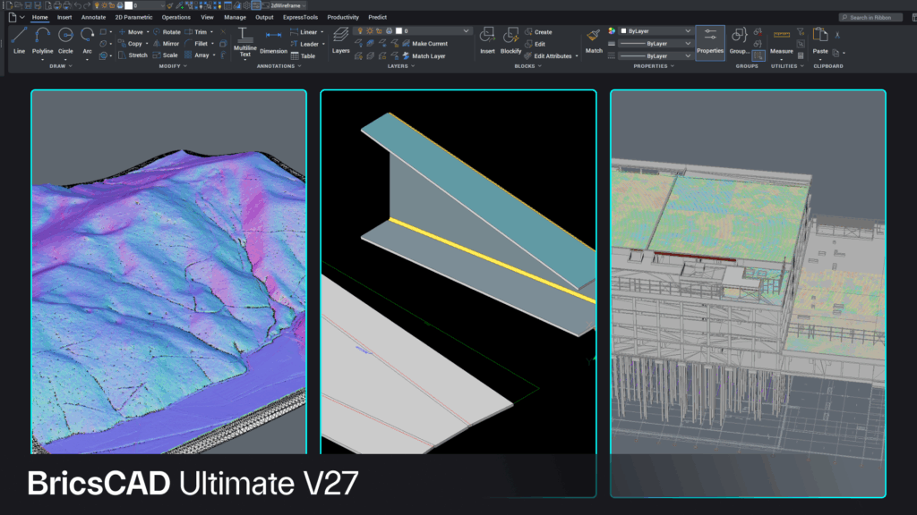The width and height of the screenshot is (917, 515).
Task: Expand the BLOCKS panel
Action: pos(527,66)
